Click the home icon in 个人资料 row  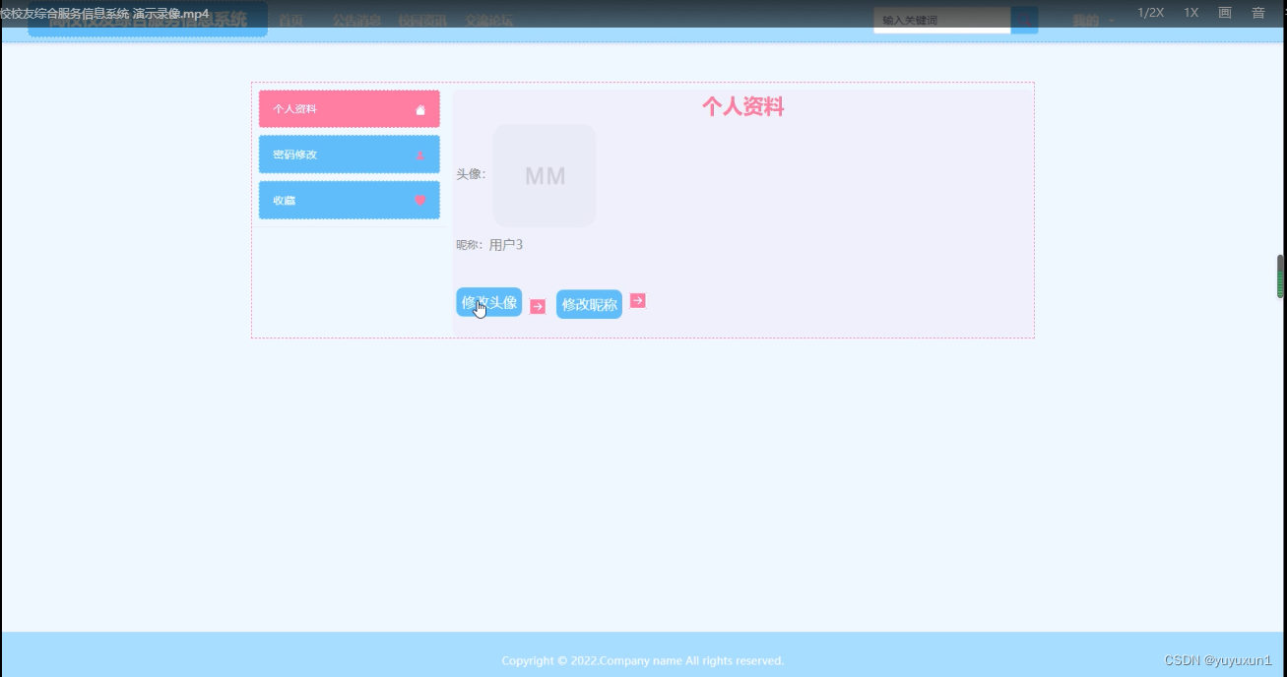pyautogui.click(x=420, y=109)
